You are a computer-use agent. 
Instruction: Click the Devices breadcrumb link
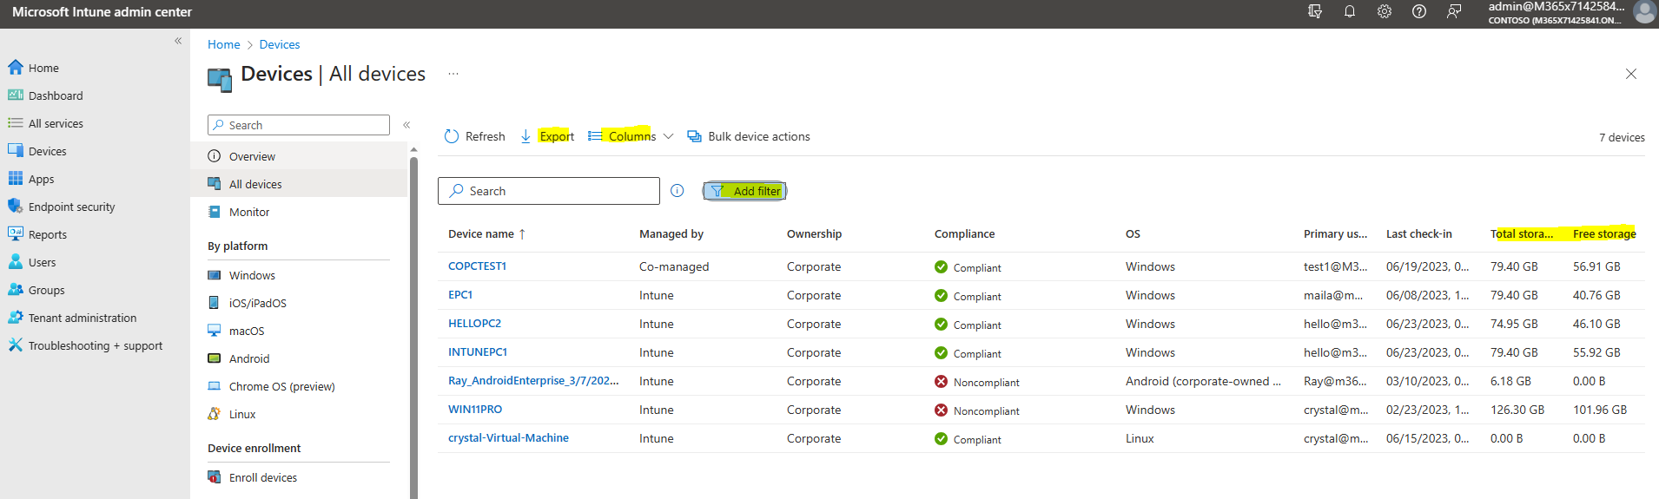280,44
